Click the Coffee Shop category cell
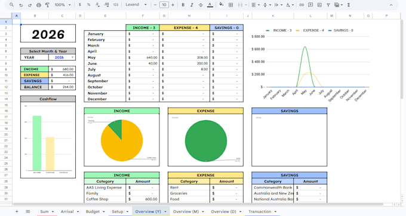Image resolution: width=406 pixels, height=216 pixels. coord(105,199)
